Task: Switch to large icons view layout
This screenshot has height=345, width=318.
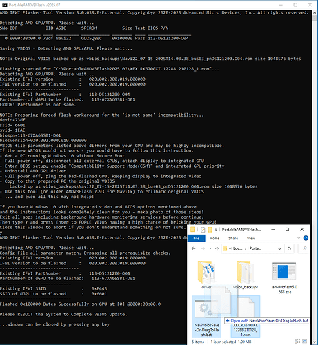Action: point(305,342)
